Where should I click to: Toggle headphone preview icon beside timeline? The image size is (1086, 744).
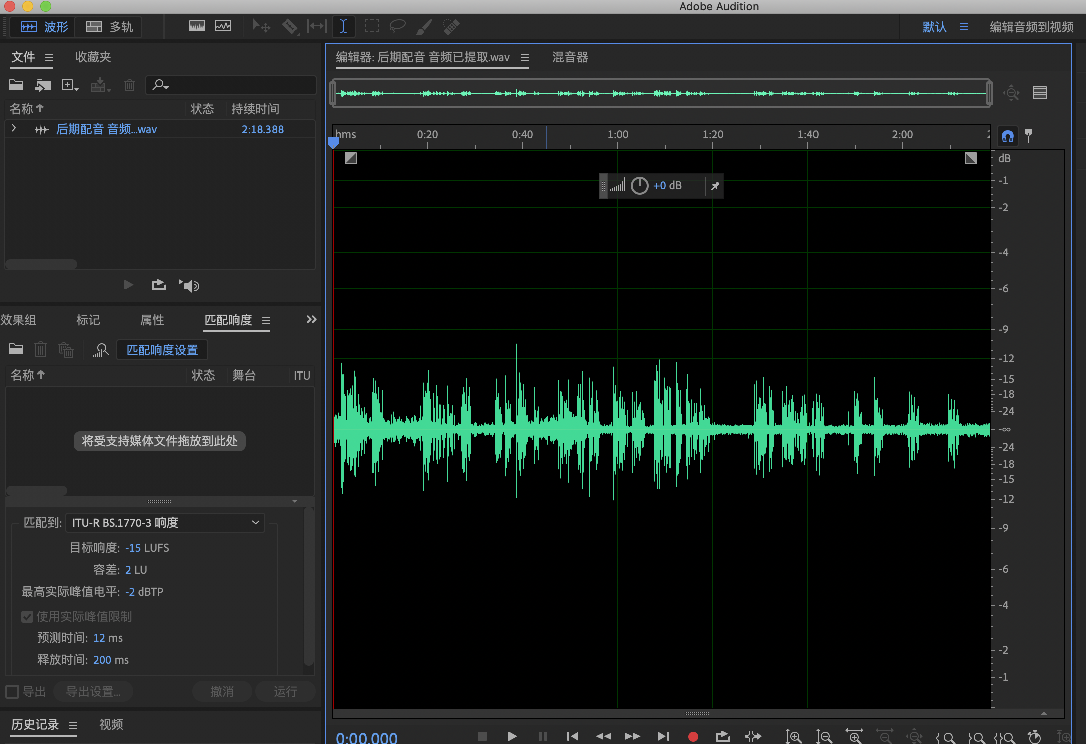pos(1007,136)
